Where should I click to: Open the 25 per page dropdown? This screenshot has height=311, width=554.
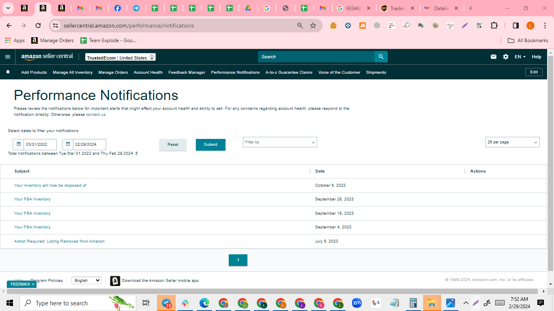[513, 142]
